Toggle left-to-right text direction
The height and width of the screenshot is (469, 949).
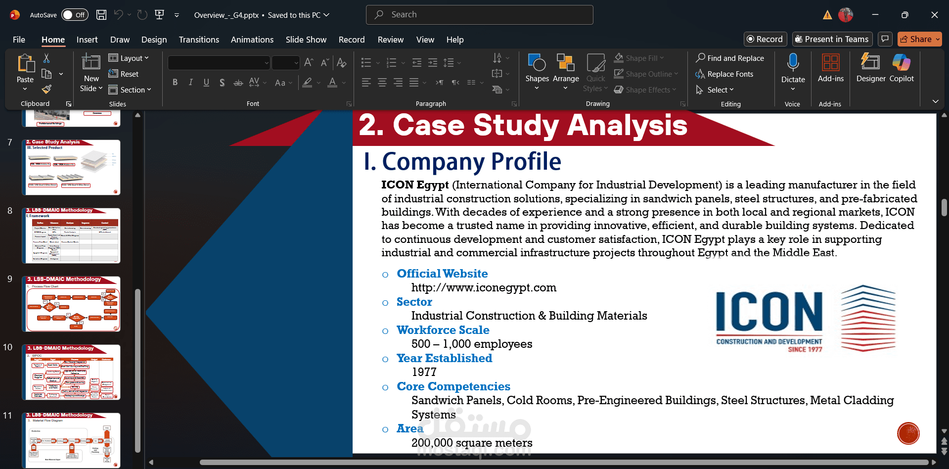[439, 83]
